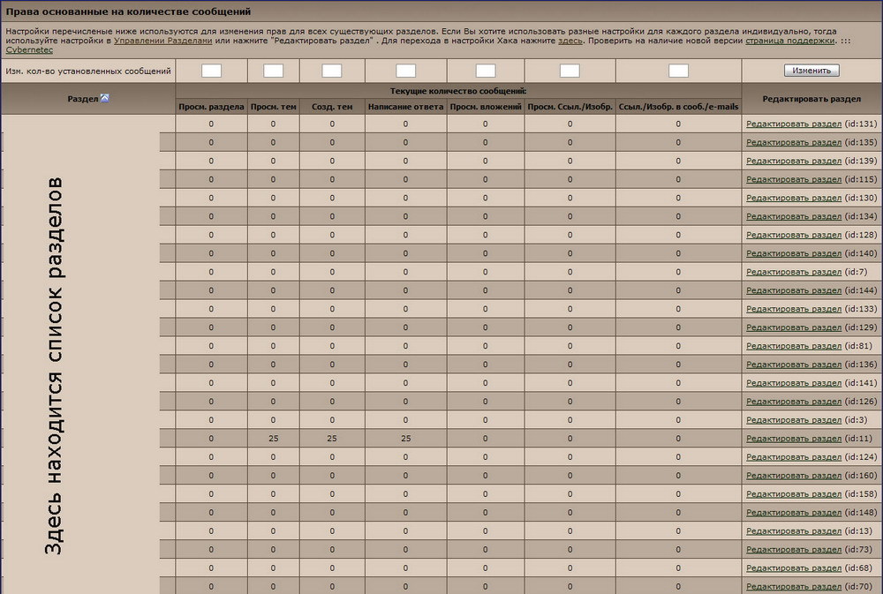Open the Управлении Разделами link
Image resolution: width=883 pixels, height=594 pixels.
(162, 41)
